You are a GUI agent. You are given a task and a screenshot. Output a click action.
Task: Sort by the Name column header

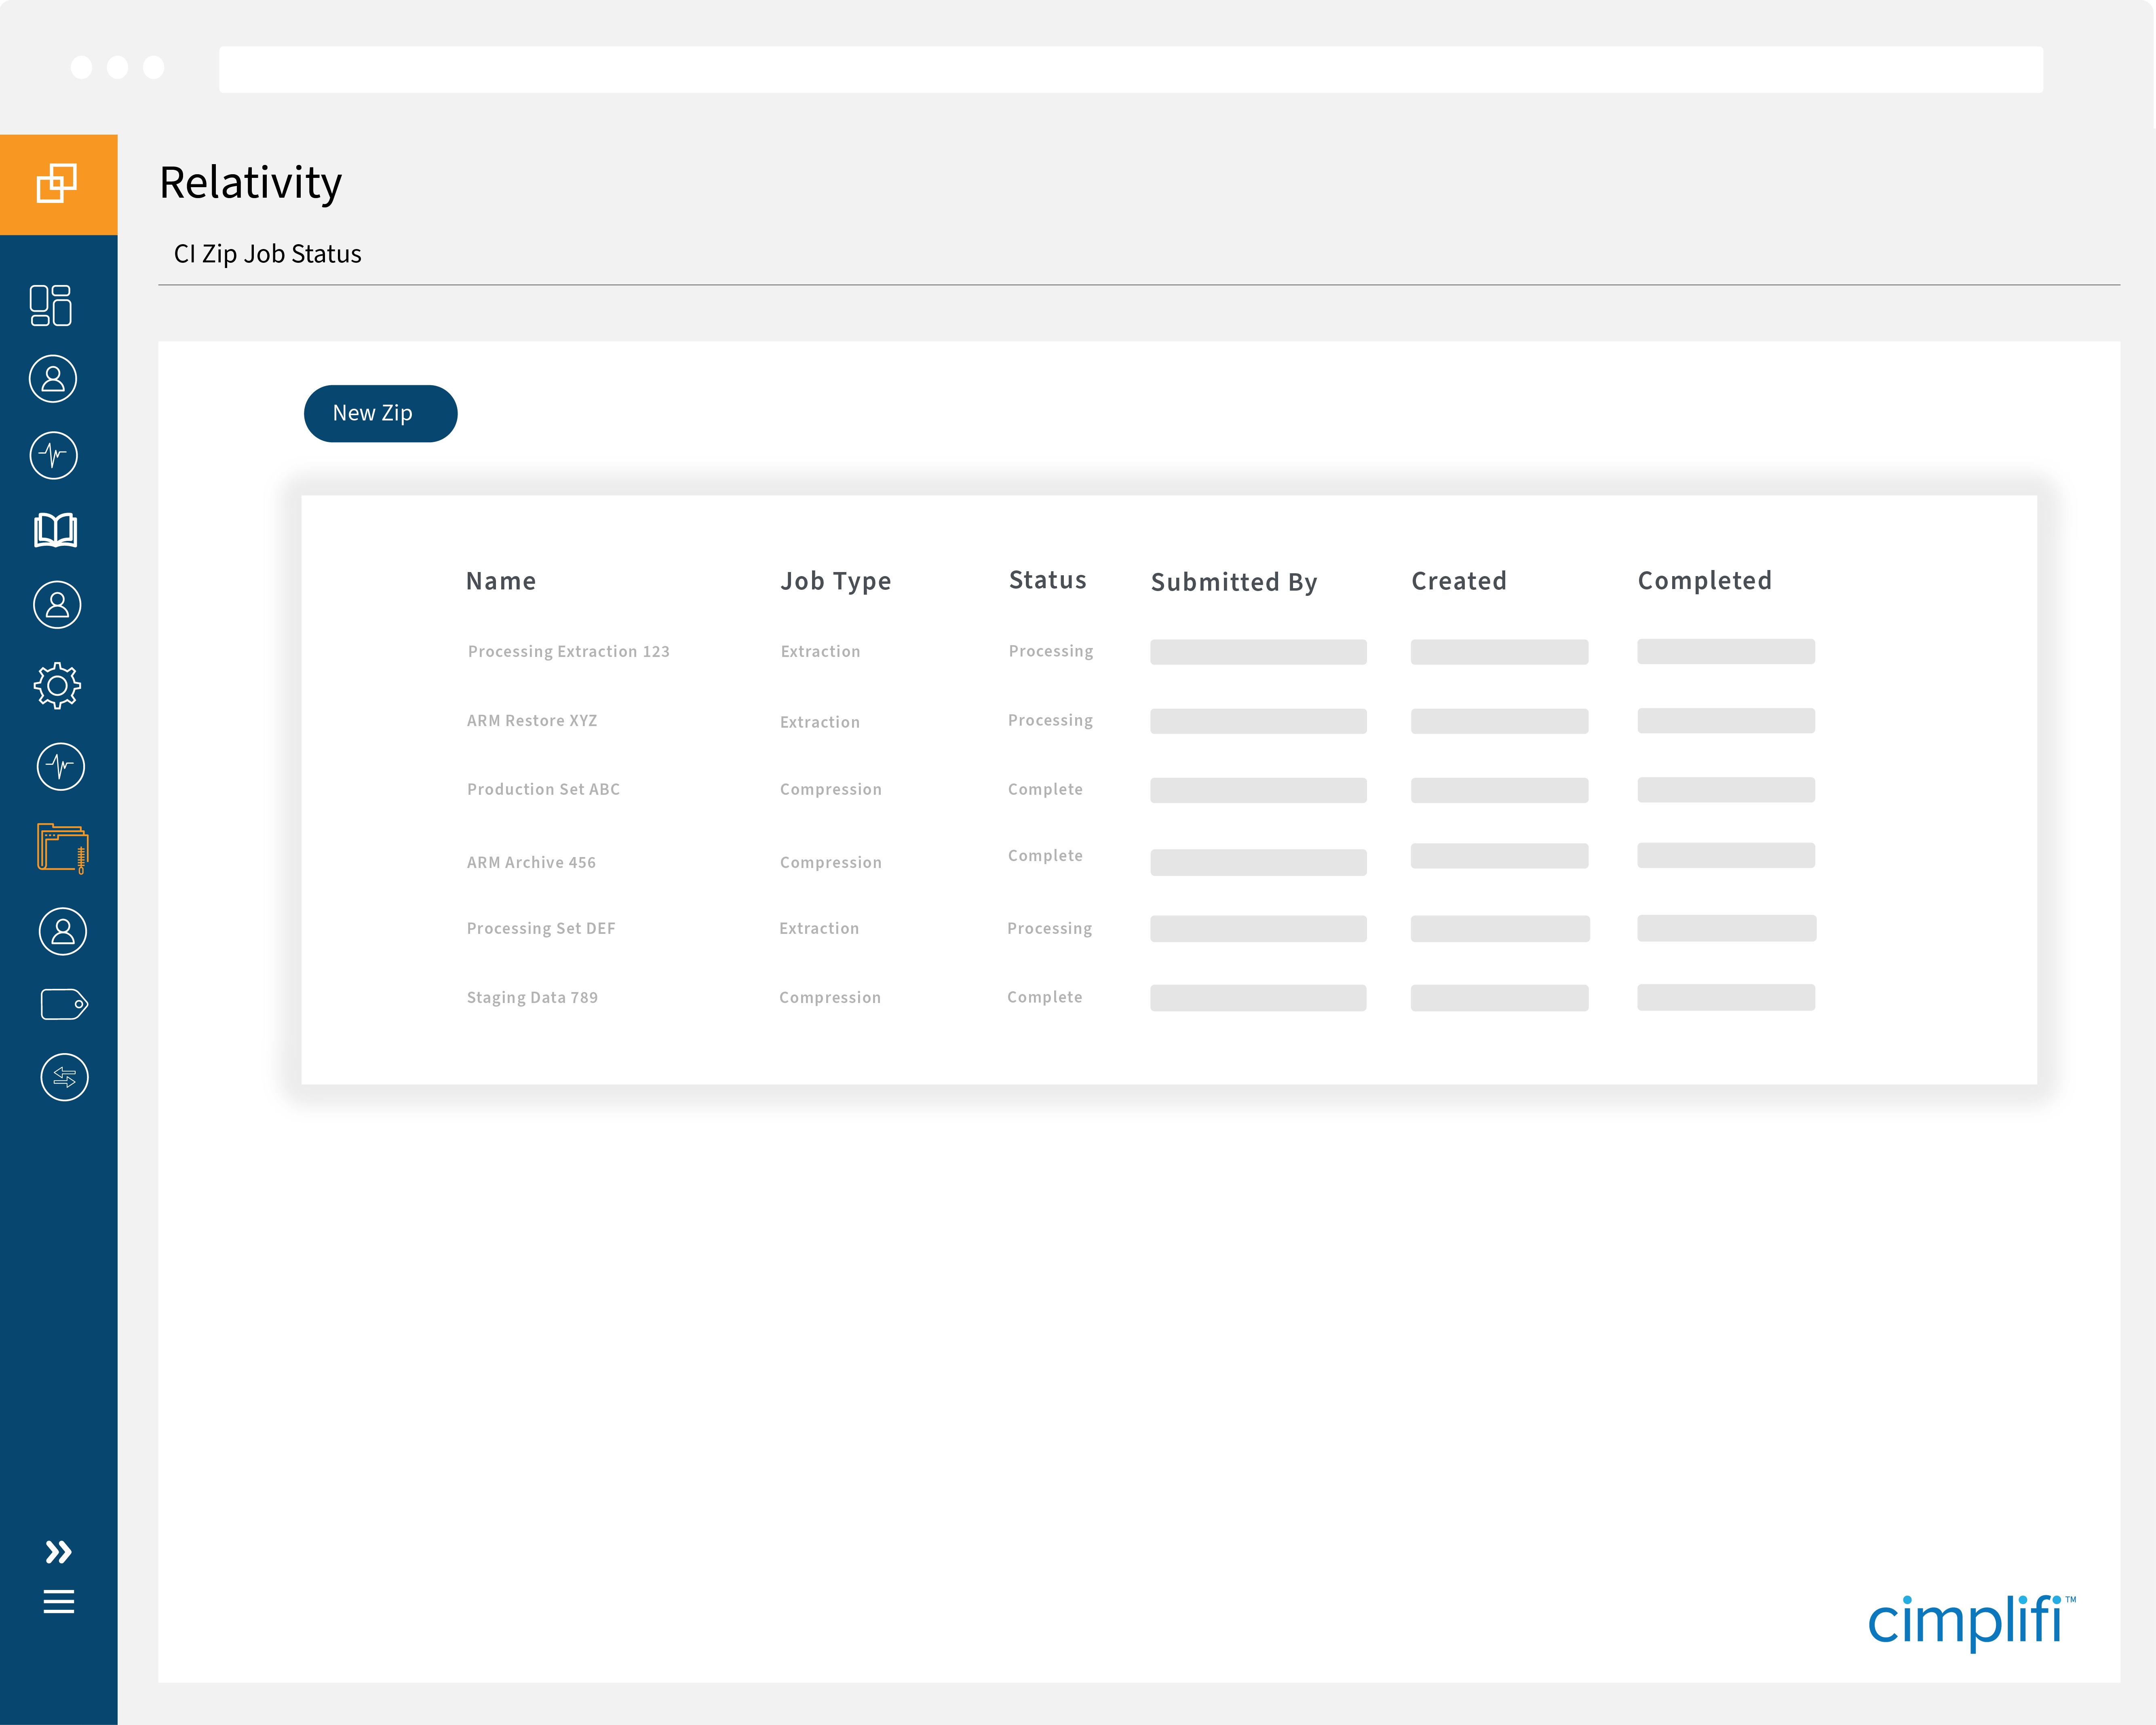point(501,581)
